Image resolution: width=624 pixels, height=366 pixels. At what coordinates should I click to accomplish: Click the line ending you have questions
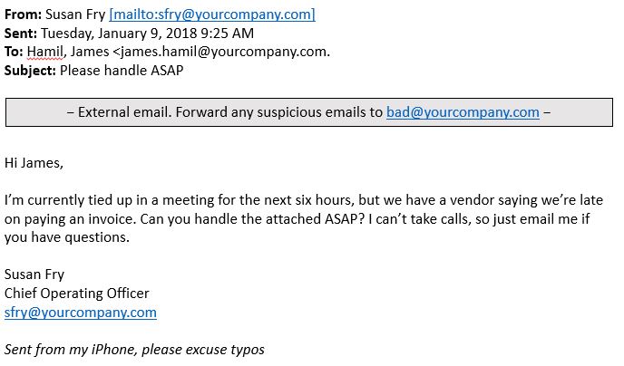pos(67,237)
